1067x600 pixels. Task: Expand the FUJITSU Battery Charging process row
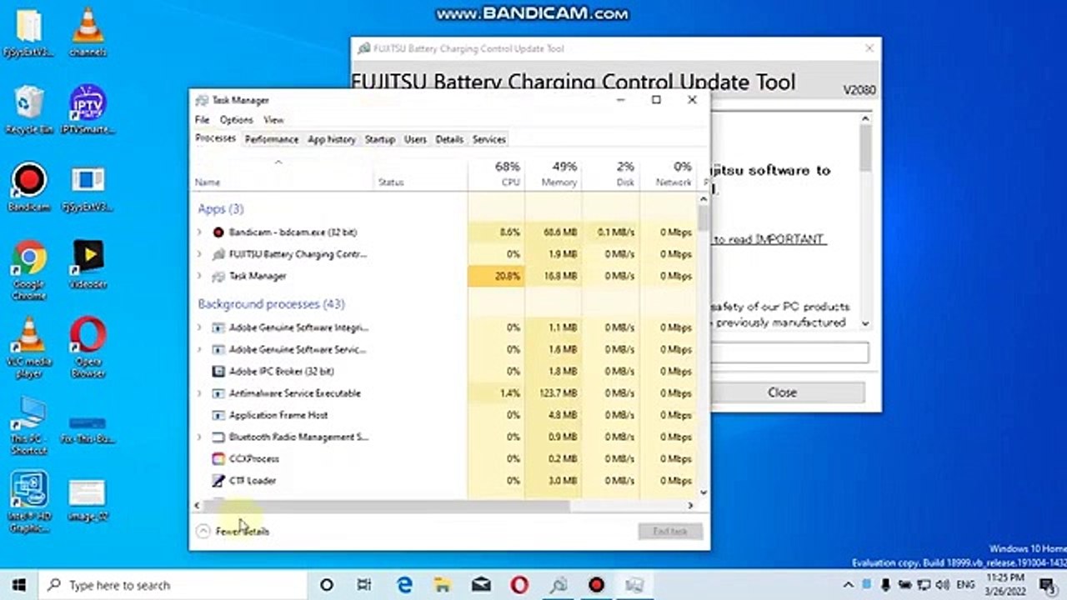pos(199,254)
